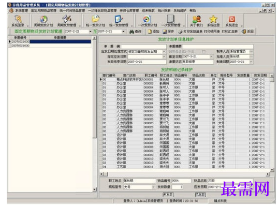
Task: Click inside the 单据编 input field
Action: pyautogui.click(x=143, y=47)
